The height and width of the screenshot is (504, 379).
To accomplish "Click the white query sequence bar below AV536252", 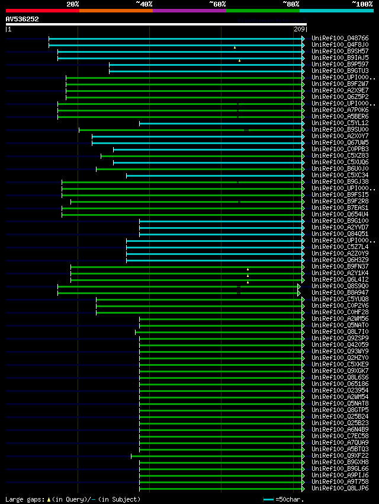I will click(156, 24).
